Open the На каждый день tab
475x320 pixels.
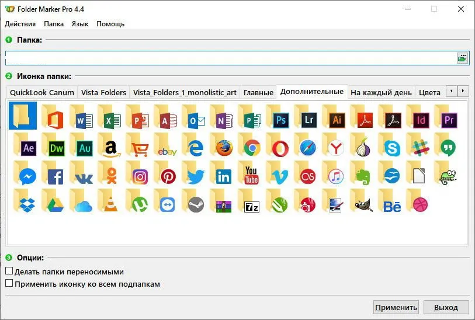381,92
